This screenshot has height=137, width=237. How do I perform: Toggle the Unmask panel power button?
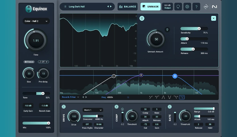pyautogui.click(x=142, y=18)
